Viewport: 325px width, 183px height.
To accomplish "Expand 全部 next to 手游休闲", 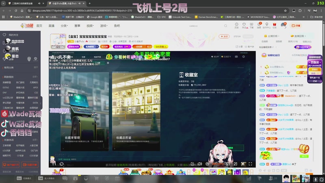I will (x=35, y=140).
